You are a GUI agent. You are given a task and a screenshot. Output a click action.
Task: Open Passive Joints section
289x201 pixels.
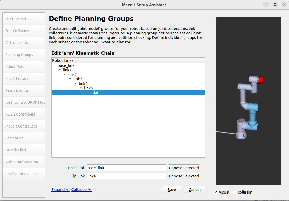click(24, 90)
